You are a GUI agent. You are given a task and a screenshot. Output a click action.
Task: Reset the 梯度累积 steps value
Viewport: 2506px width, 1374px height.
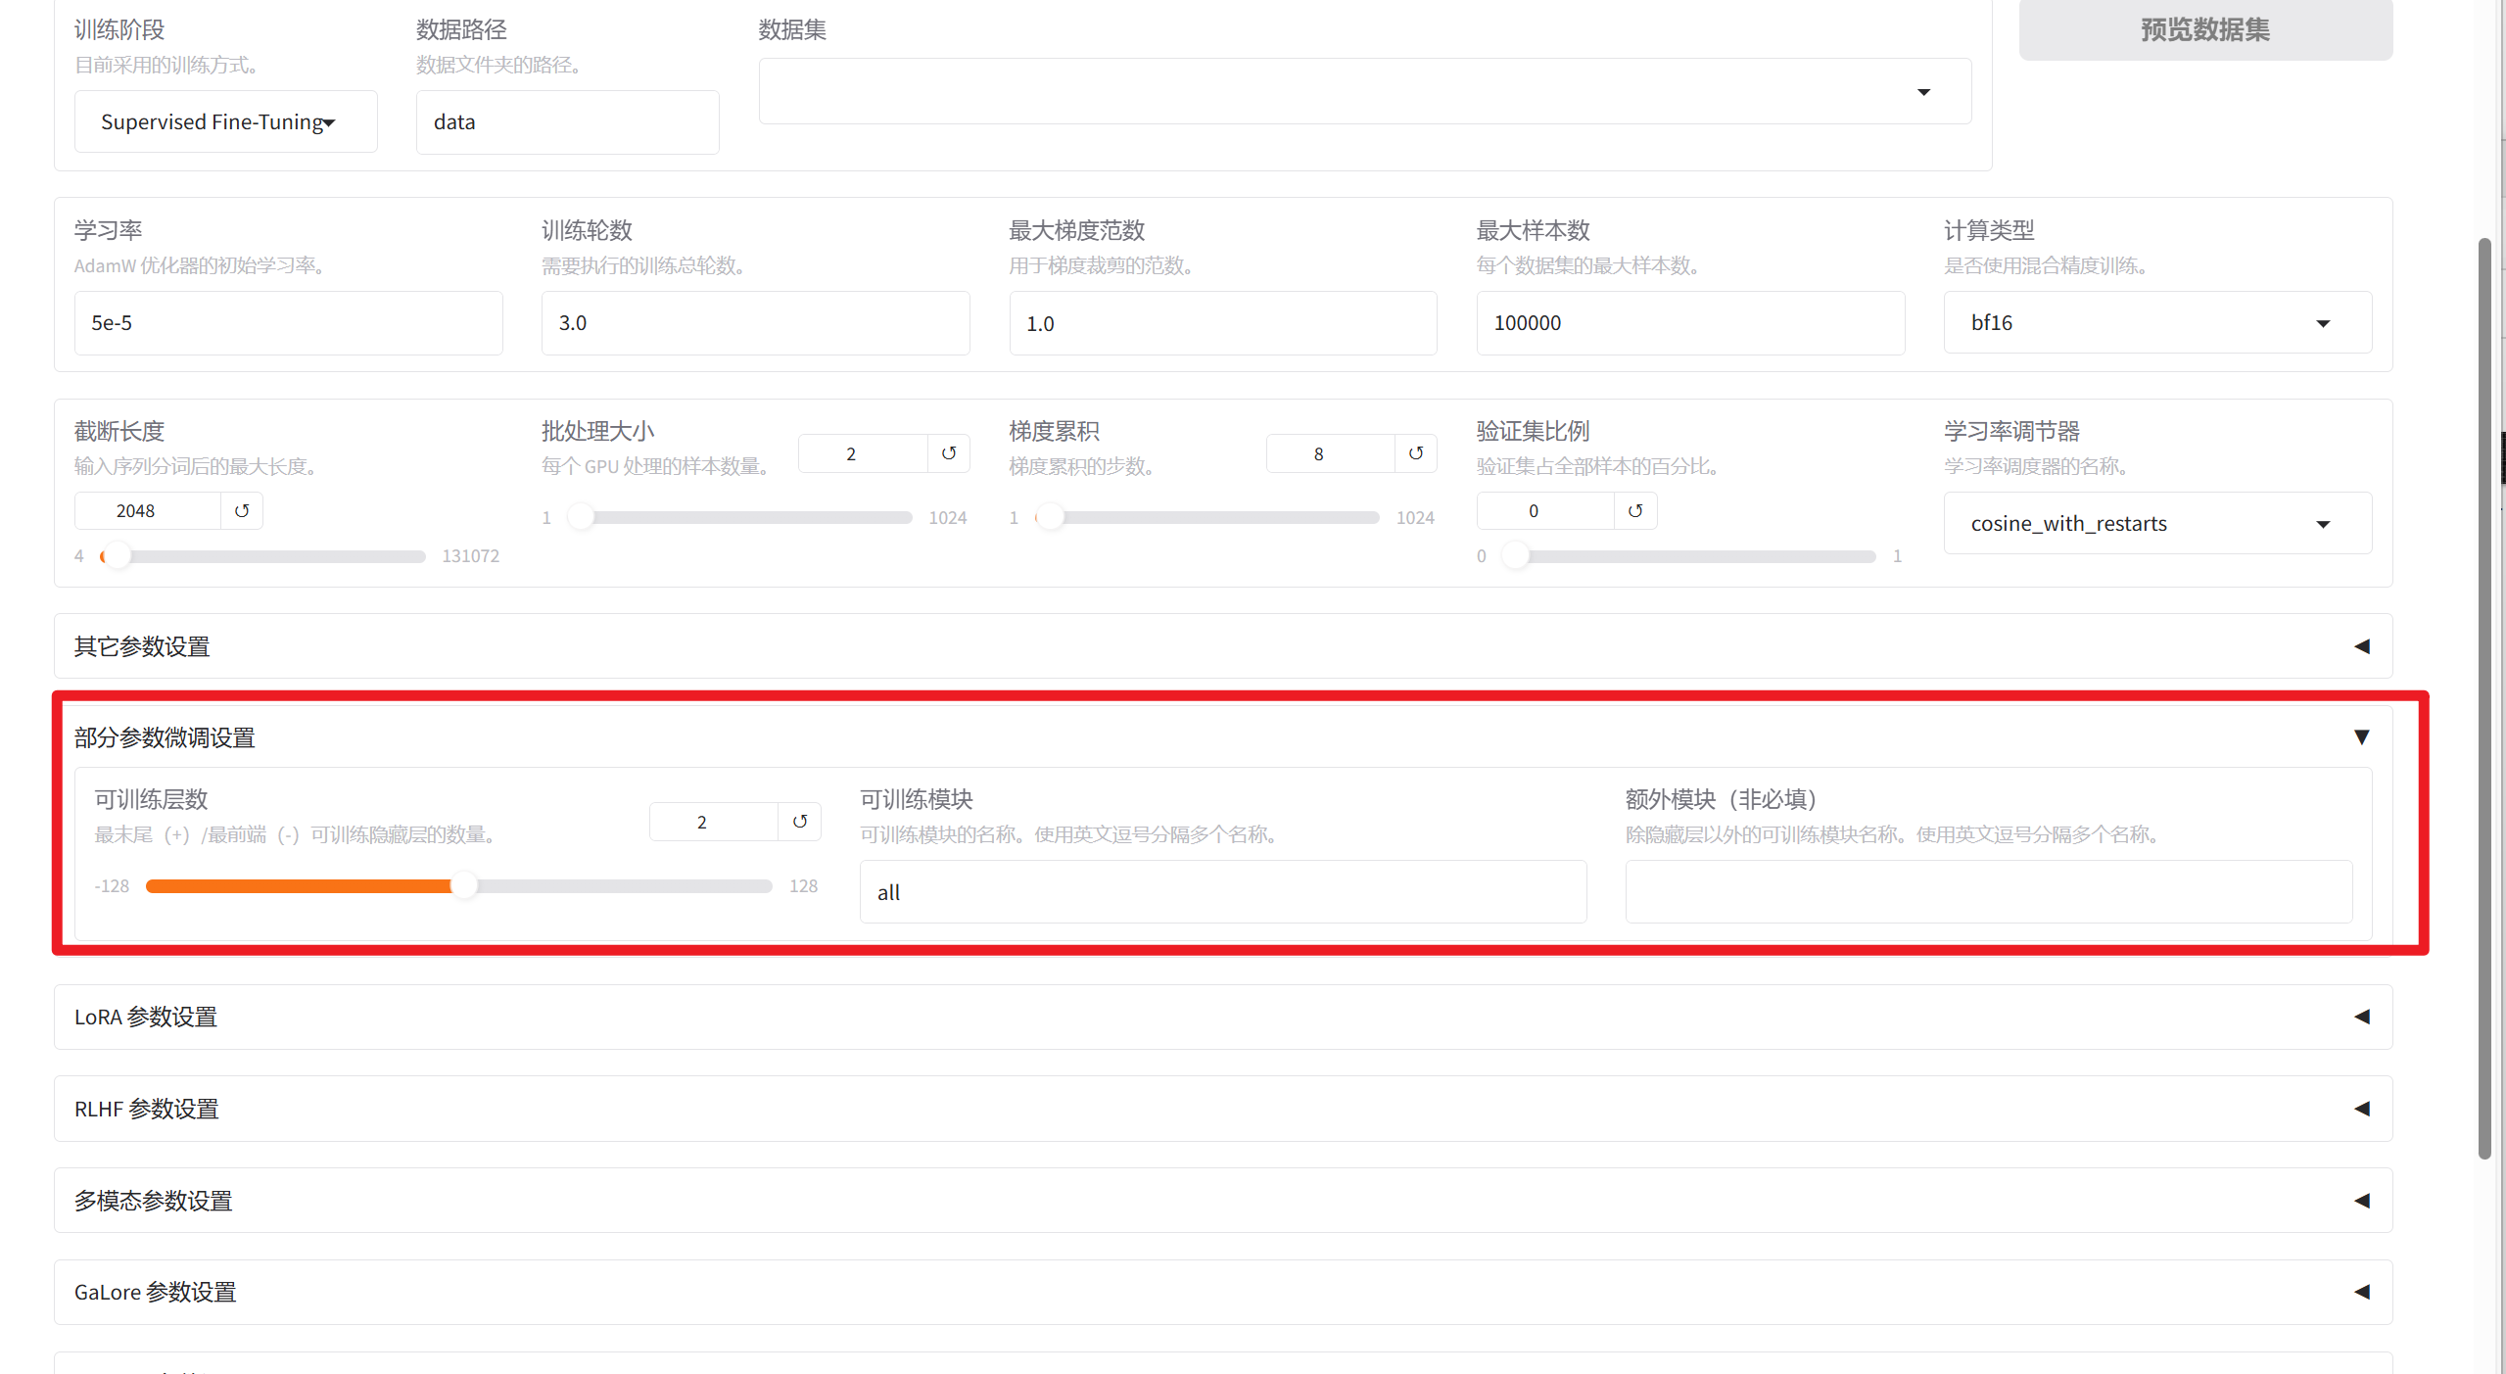click(x=1416, y=452)
